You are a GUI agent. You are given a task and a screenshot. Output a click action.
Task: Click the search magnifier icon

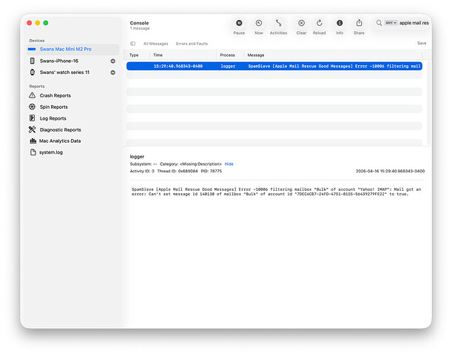click(379, 24)
